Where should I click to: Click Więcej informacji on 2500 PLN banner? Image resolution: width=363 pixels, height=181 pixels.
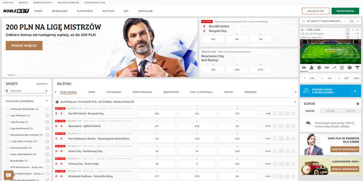pyautogui.click(x=344, y=149)
